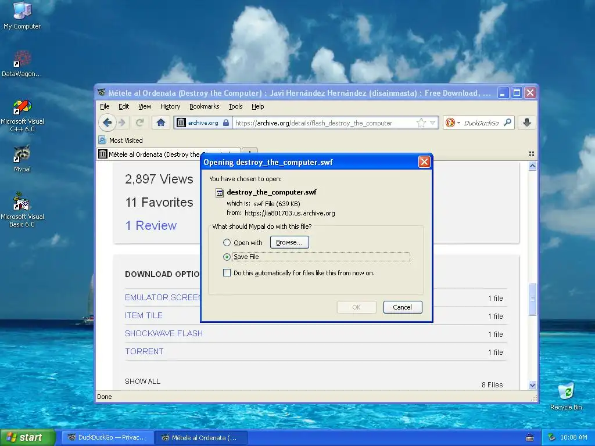Open the ITEM TILE download link
The width and height of the screenshot is (595, 446).
pos(144,315)
